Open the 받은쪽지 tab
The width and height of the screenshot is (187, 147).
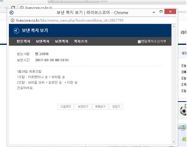[23, 42]
